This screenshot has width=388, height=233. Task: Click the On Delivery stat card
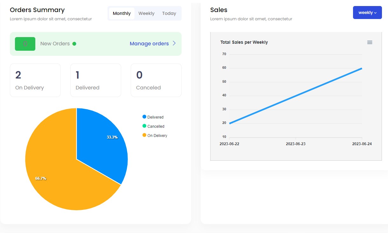pos(35,80)
